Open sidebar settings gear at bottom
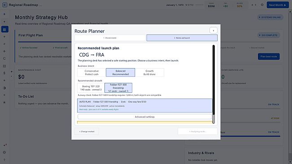Viewport: 292px width, 164px height. coord(4,152)
